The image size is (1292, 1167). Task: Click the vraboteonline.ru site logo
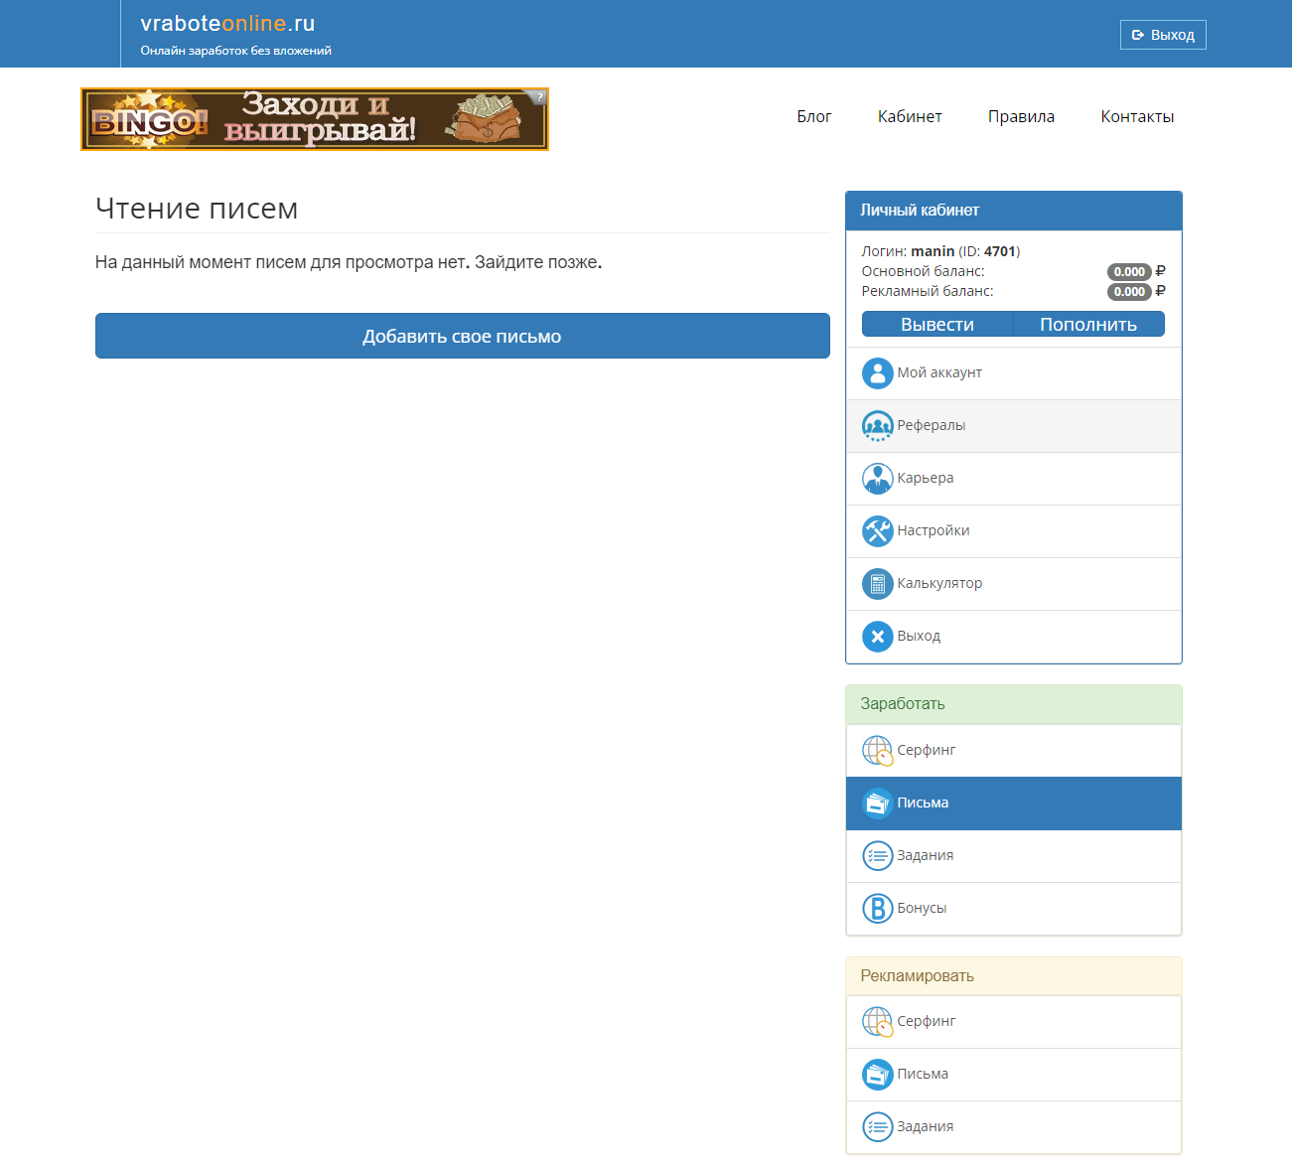click(227, 24)
